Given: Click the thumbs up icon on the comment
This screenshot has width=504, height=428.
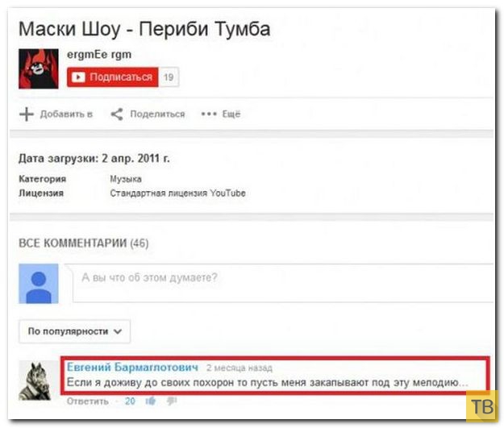Looking at the screenshot, I should click(151, 401).
